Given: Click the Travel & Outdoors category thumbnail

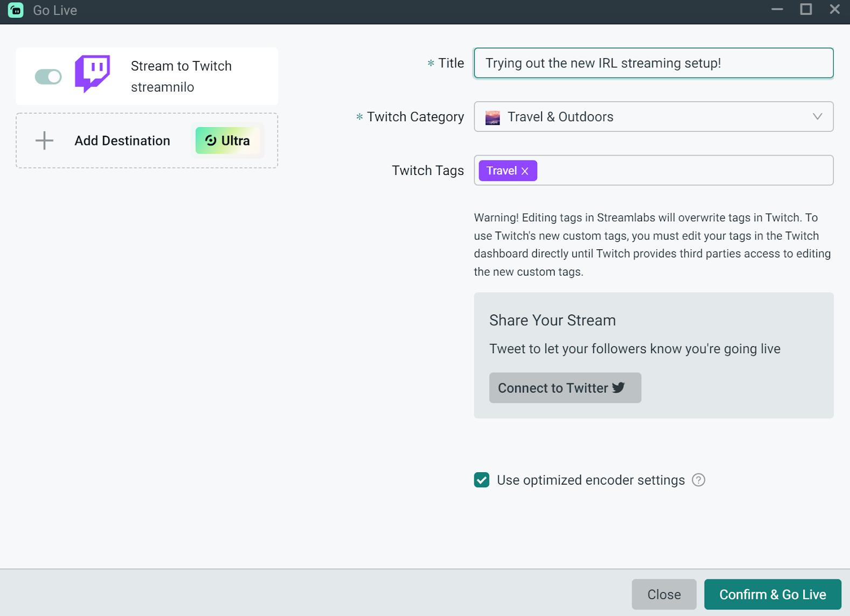Looking at the screenshot, I should pyautogui.click(x=492, y=117).
